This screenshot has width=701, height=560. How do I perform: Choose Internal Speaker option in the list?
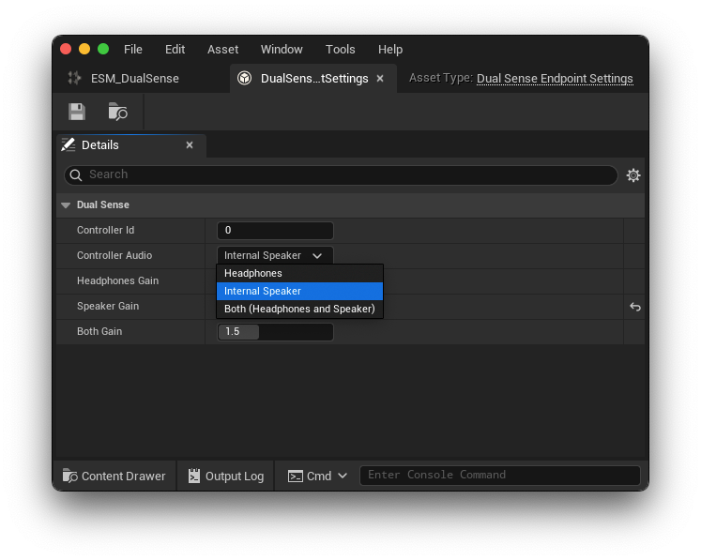(x=299, y=291)
